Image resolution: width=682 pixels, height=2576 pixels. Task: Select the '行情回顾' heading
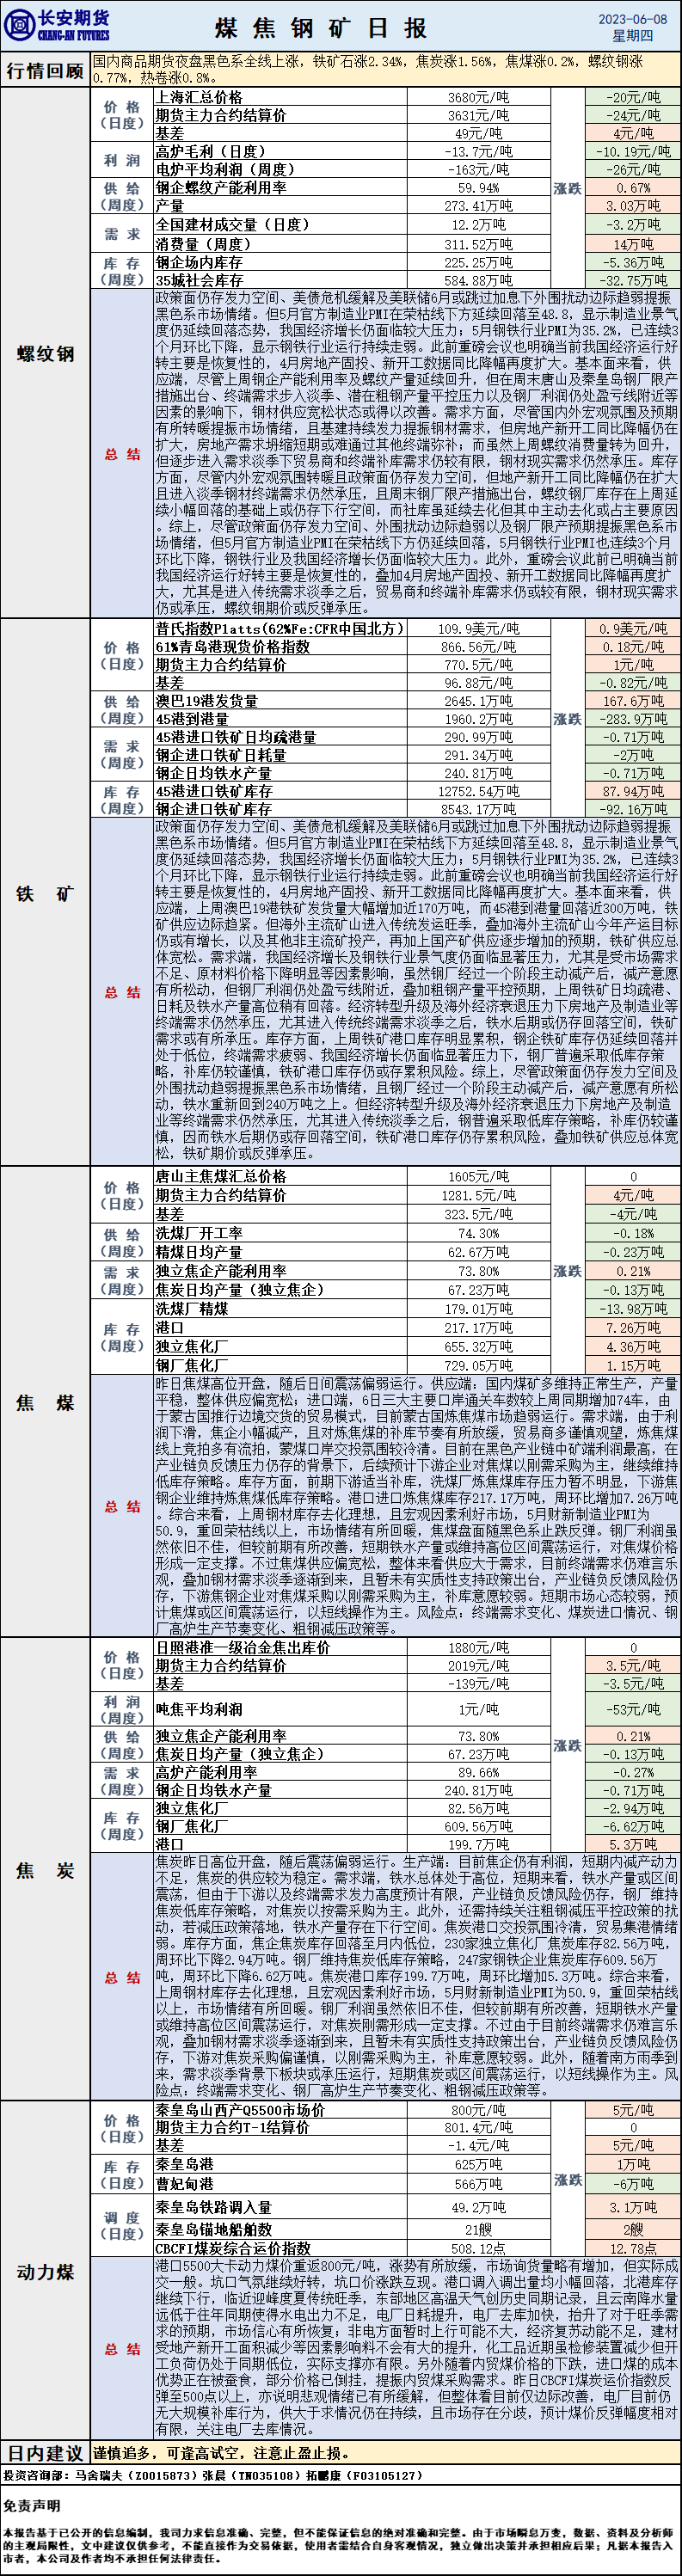click(x=45, y=71)
